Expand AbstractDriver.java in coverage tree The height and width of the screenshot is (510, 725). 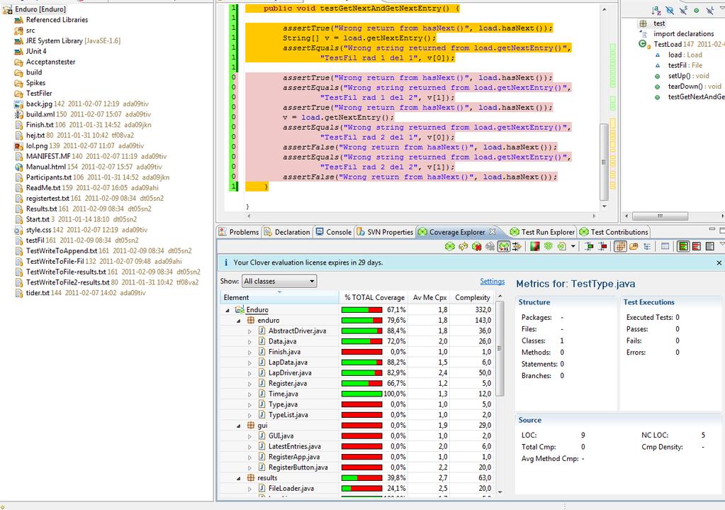pos(249,331)
